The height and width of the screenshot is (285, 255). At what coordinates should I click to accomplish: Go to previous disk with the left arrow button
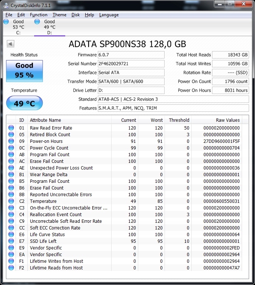click(10, 44)
